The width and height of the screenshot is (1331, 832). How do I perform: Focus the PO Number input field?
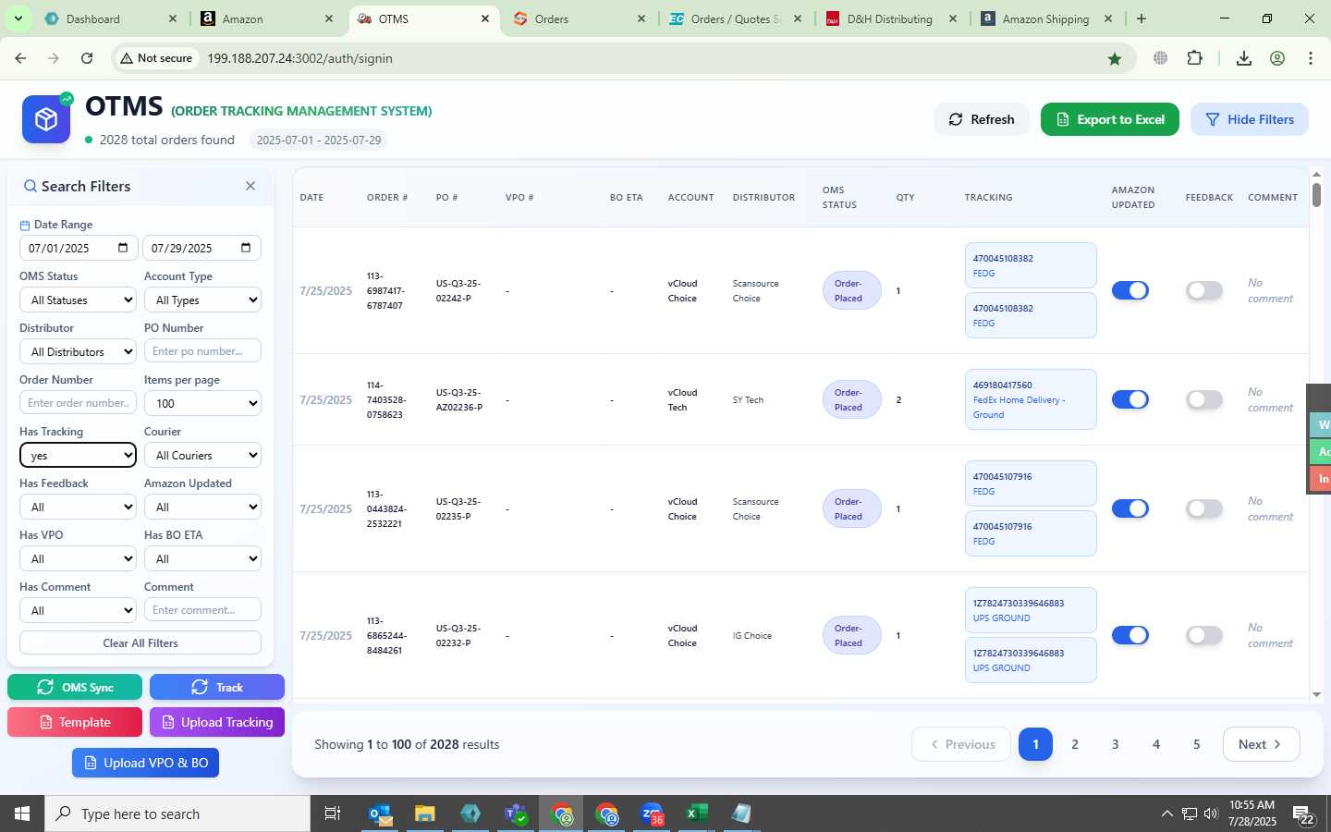(x=202, y=351)
